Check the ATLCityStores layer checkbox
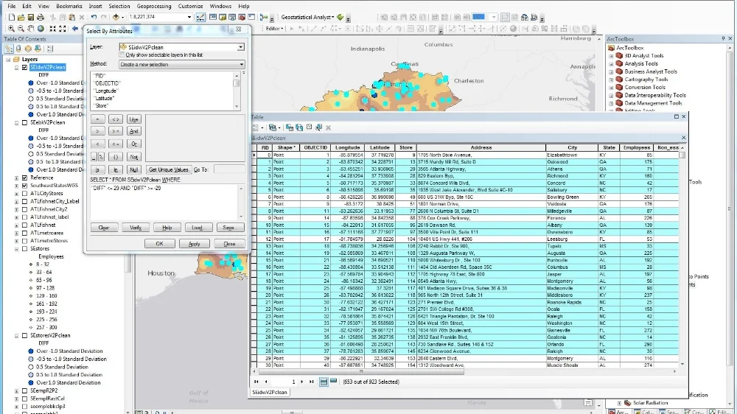The height and width of the screenshot is (414, 737). click(x=25, y=193)
